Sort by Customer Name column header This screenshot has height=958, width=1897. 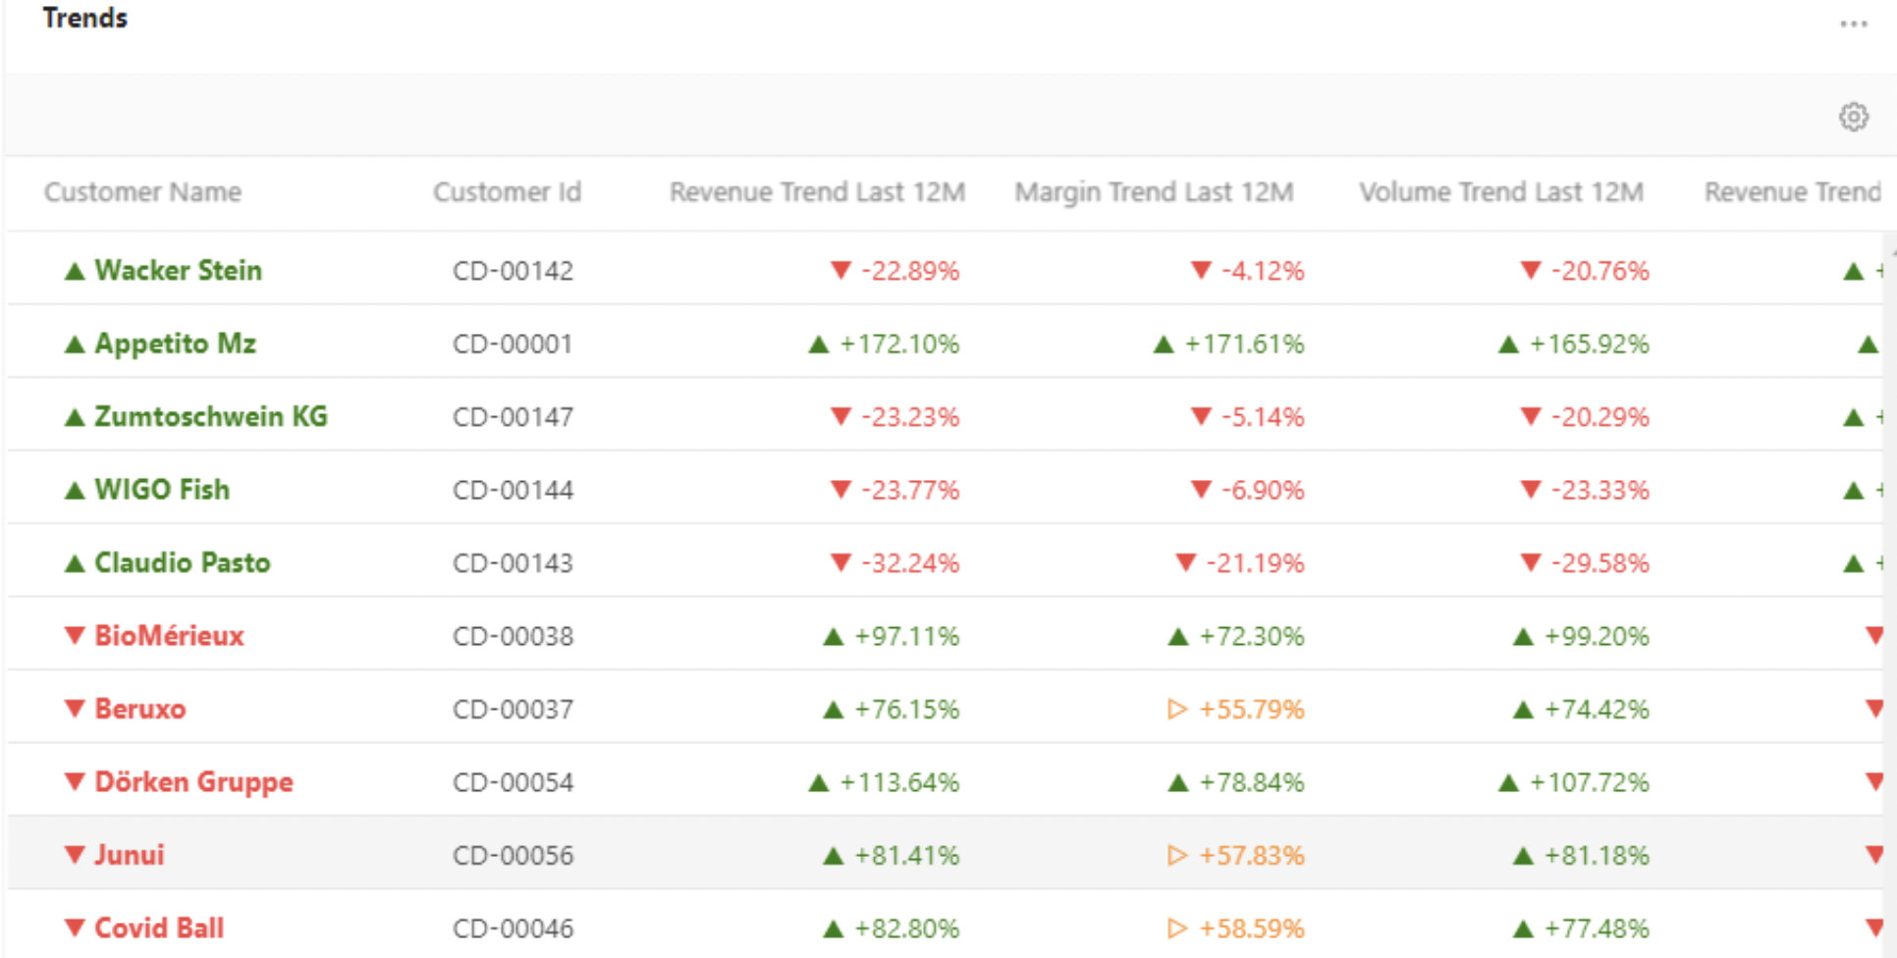tap(142, 192)
